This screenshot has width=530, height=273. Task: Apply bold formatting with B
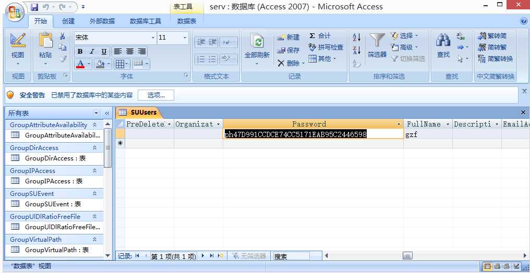[80, 51]
